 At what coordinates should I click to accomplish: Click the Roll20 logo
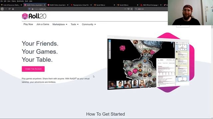(34, 16)
